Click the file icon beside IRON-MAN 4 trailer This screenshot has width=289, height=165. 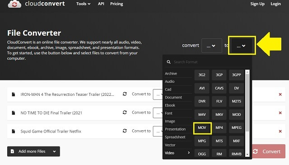(x=13, y=94)
